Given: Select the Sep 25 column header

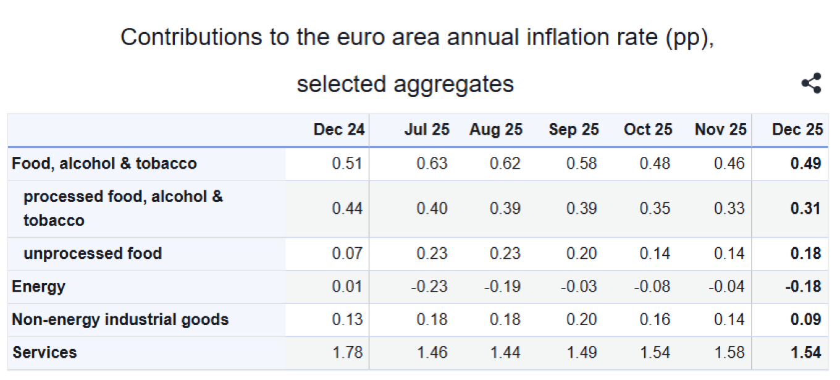Looking at the screenshot, I should 574,130.
